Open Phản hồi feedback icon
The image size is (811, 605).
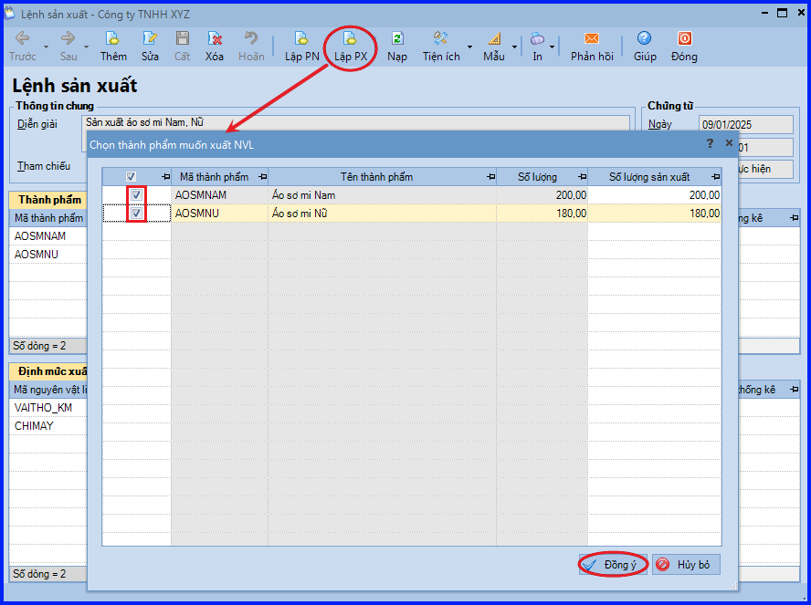pyautogui.click(x=592, y=38)
